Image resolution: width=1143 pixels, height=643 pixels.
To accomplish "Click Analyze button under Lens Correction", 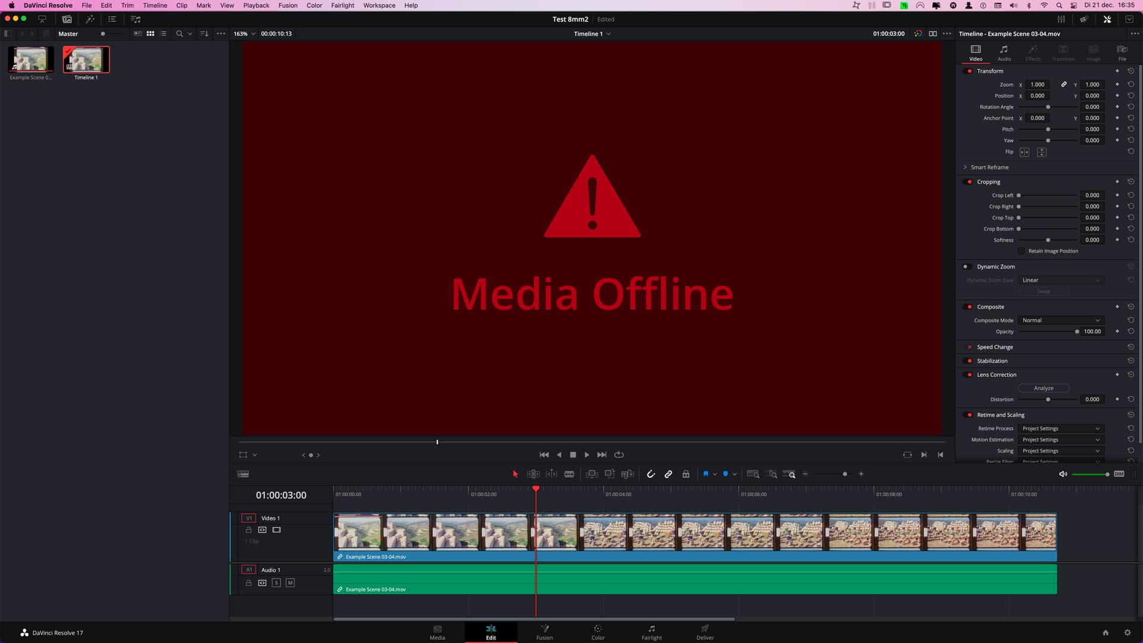I will coord(1044,388).
